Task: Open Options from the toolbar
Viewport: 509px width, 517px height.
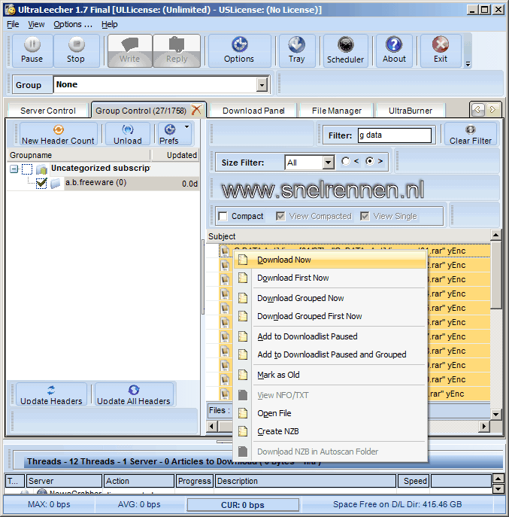Action: point(239,50)
